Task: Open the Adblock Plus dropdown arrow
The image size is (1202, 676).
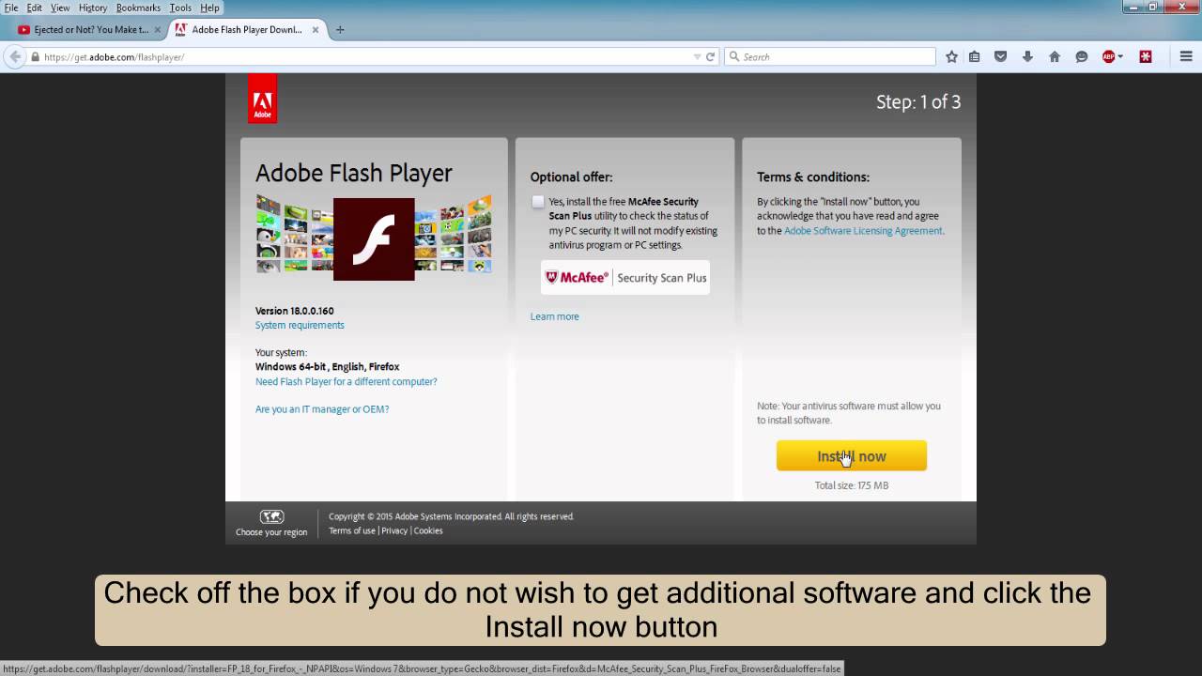Action: click(x=1120, y=56)
